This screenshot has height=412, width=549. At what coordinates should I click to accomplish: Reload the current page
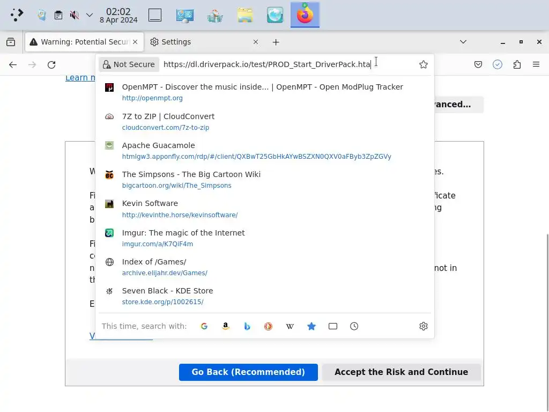pos(51,65)
